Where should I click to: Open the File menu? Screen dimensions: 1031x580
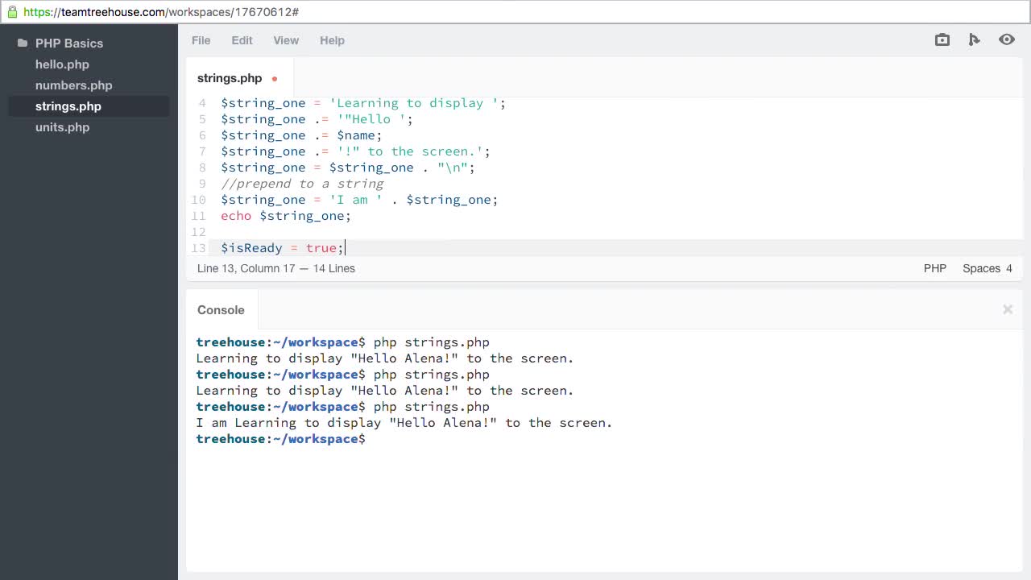pyautogui.click(x=201, y=40)
